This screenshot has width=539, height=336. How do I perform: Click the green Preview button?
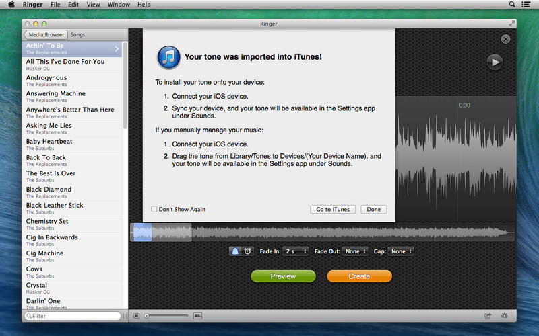pyautogui.click(x=283, y=276)
